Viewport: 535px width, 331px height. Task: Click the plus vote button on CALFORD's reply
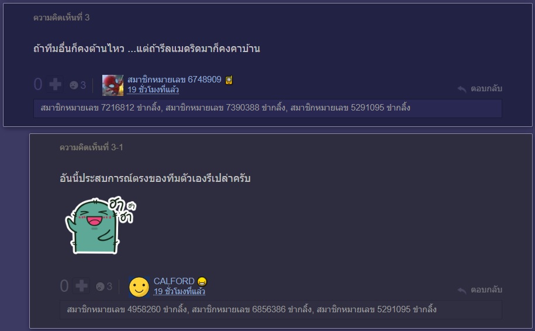click(81, 286)
